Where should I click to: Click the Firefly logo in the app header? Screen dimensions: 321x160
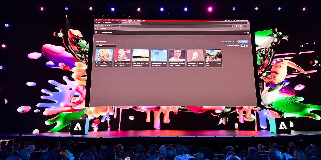coord(96,32)
